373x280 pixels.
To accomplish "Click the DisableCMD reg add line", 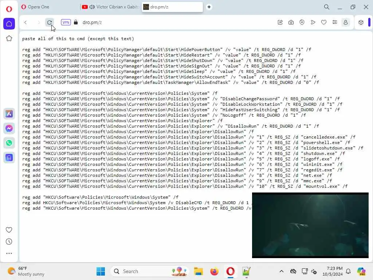I will tap(137, 203).
